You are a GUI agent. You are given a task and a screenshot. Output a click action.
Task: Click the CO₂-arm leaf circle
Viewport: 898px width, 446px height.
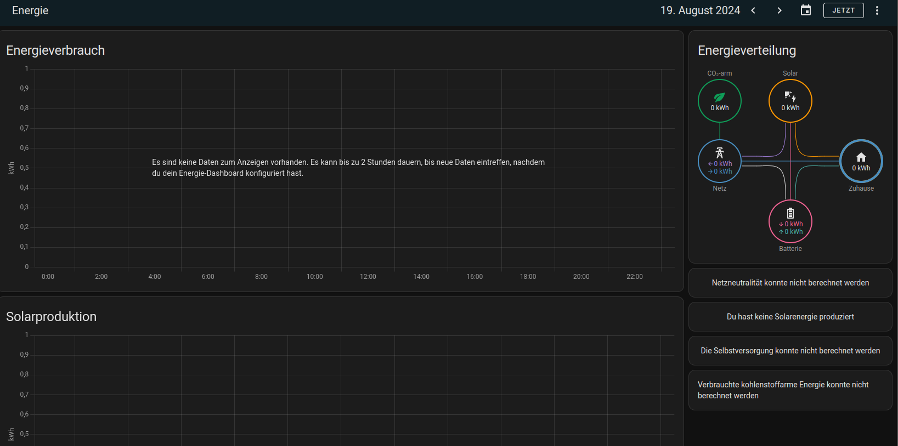(x=720, y=101)
